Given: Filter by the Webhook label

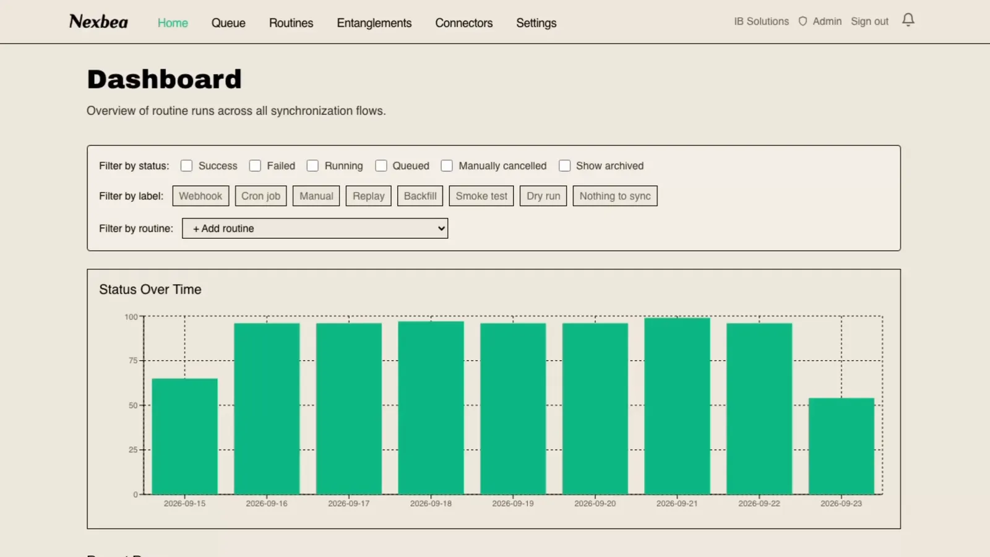Looking at the screenshot, I should [200, 196].
